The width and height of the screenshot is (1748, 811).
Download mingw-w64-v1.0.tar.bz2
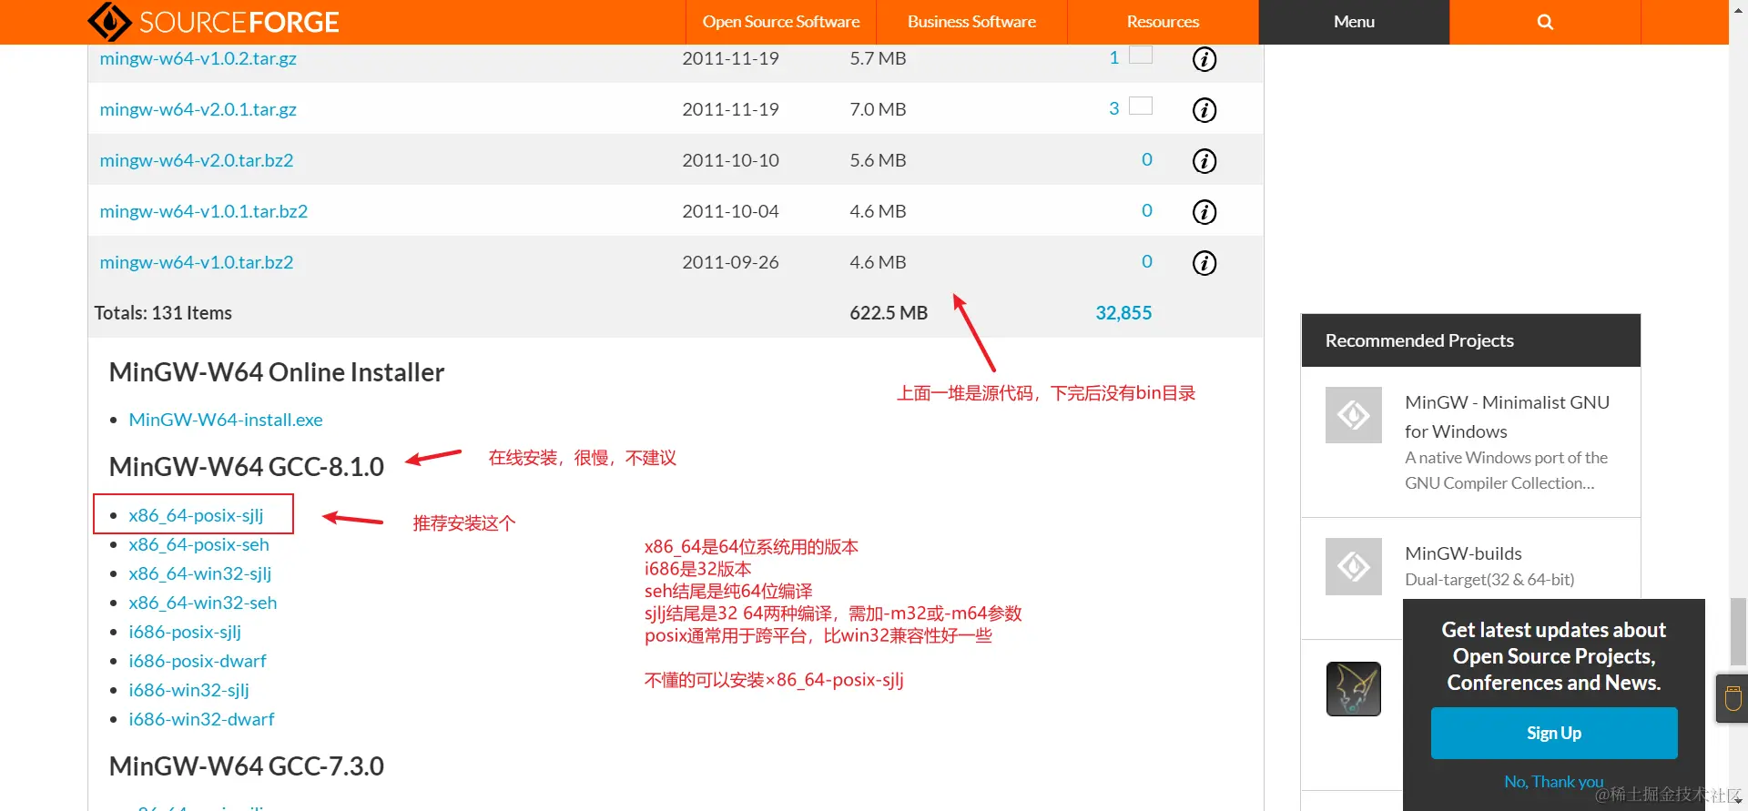tap(197, 262)
